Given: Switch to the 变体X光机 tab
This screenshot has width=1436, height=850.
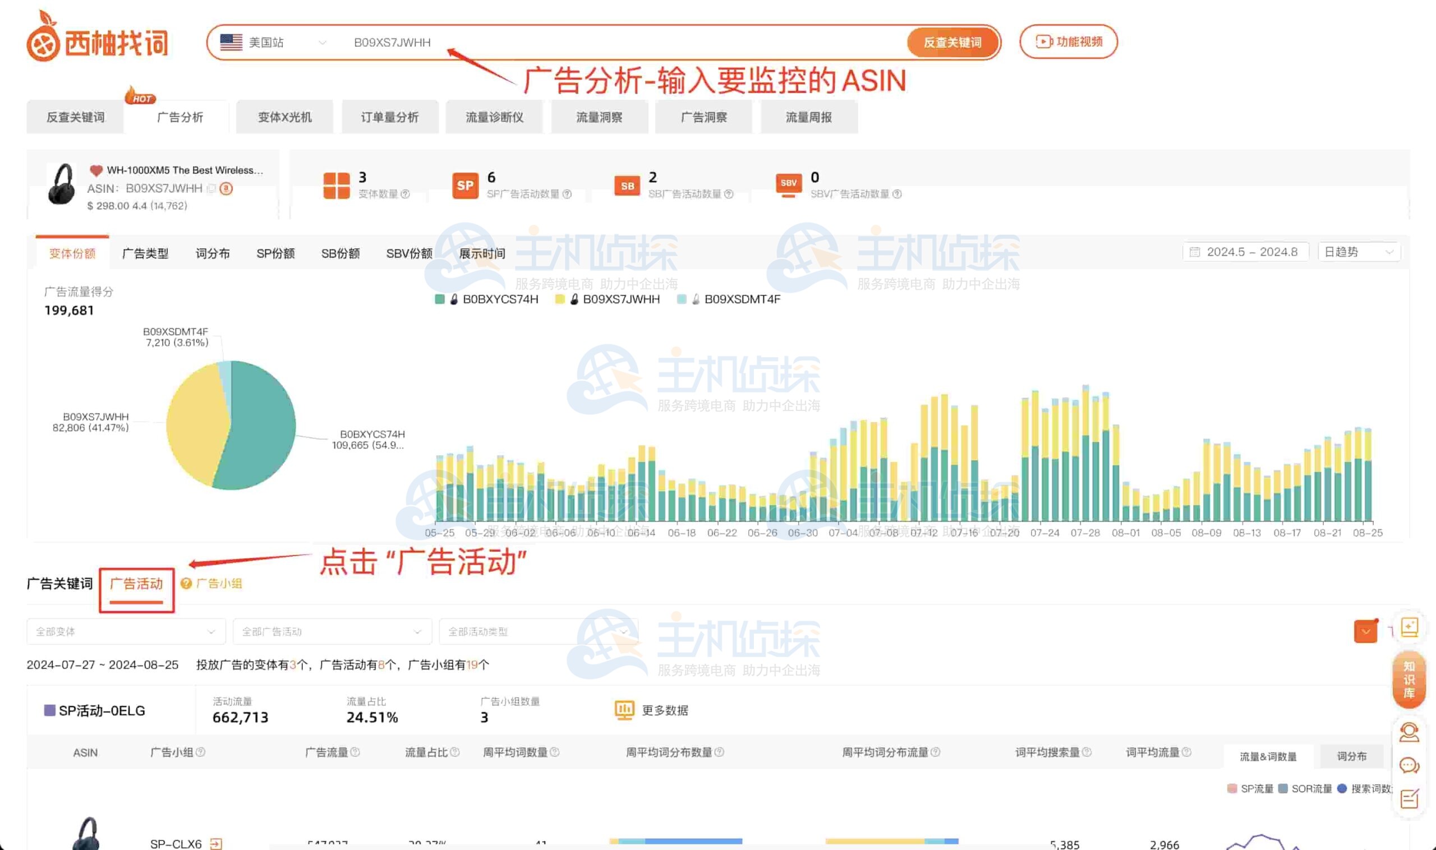Looking at the screenshot, I should click(284, 117).
